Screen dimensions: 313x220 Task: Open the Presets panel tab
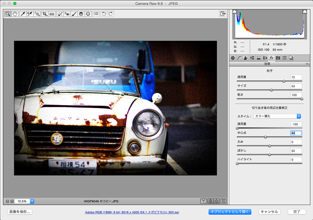[285, 58]
